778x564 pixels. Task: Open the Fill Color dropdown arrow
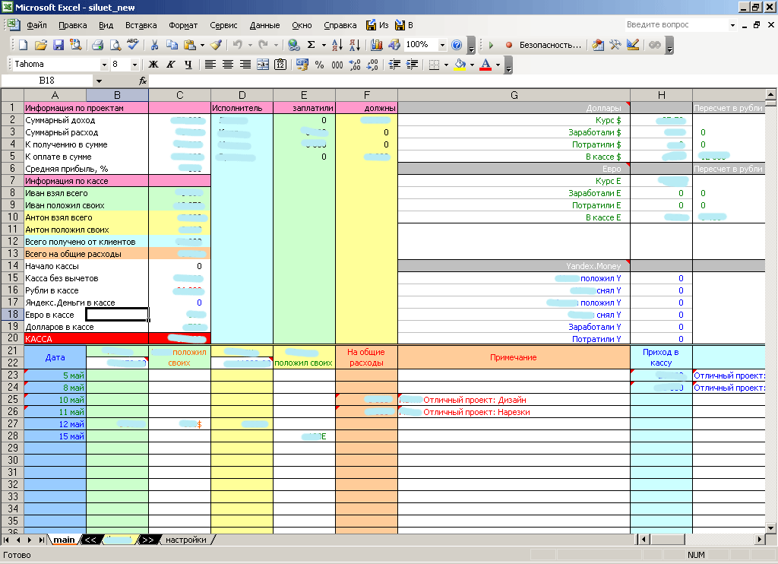tap(472, 65)
